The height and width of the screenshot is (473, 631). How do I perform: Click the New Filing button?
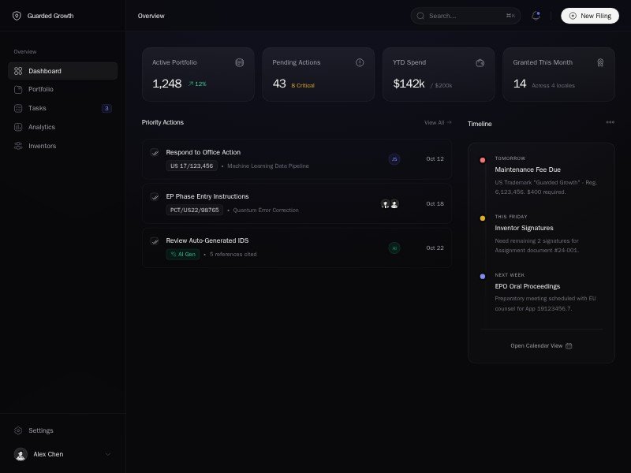(x=590, y=16)
